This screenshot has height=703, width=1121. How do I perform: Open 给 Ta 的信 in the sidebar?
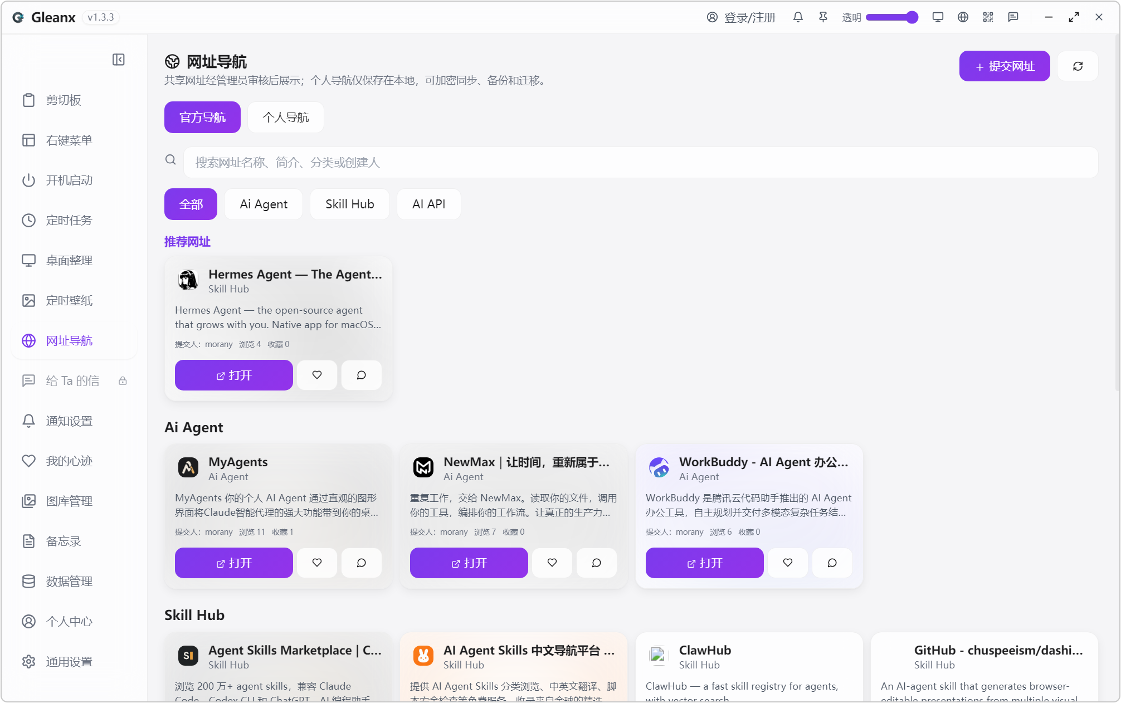[x=75, y=380]
